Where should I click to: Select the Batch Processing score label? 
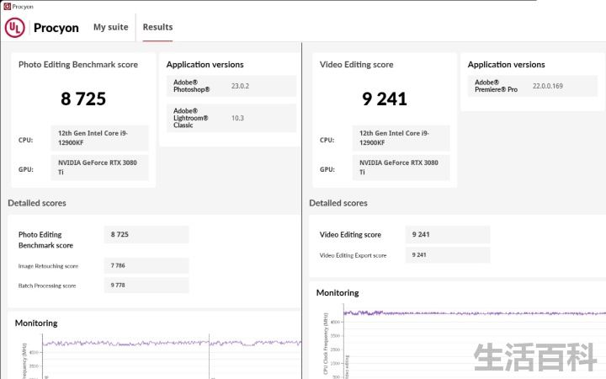47,286
